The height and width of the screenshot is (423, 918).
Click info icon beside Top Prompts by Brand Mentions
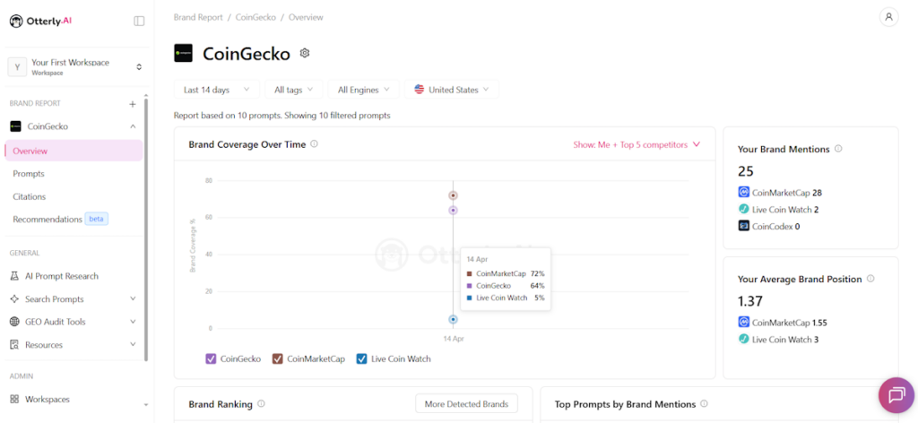coord(704,403)
